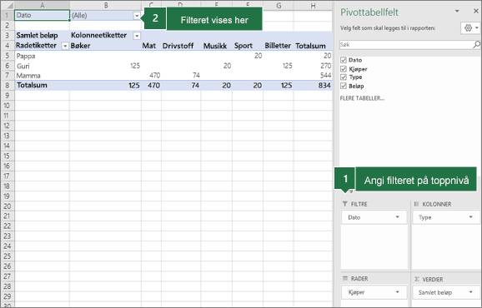Select column A header
The height and width of the screenshot is (308, 482).
point(43,5)
